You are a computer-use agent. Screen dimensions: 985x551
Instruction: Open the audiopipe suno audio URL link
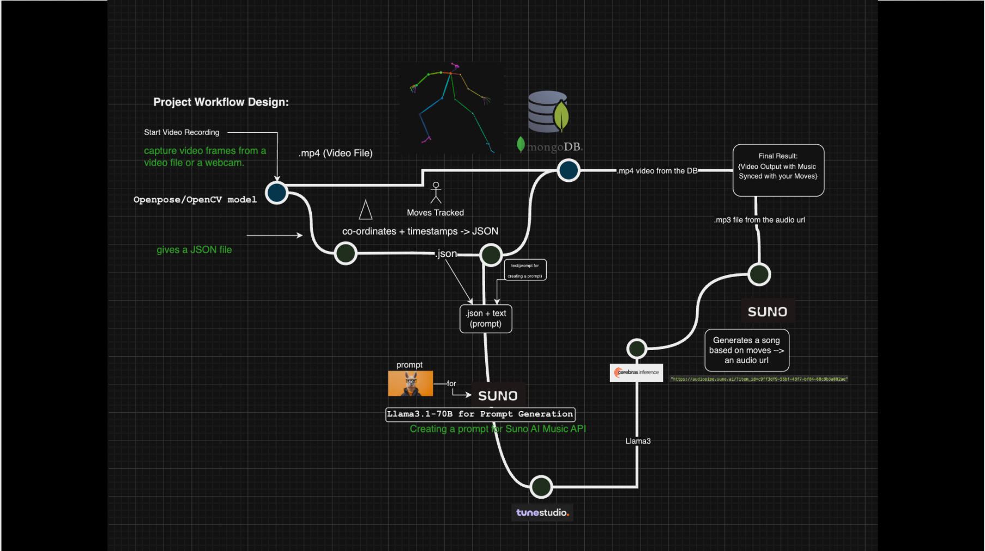coord(759,379)
